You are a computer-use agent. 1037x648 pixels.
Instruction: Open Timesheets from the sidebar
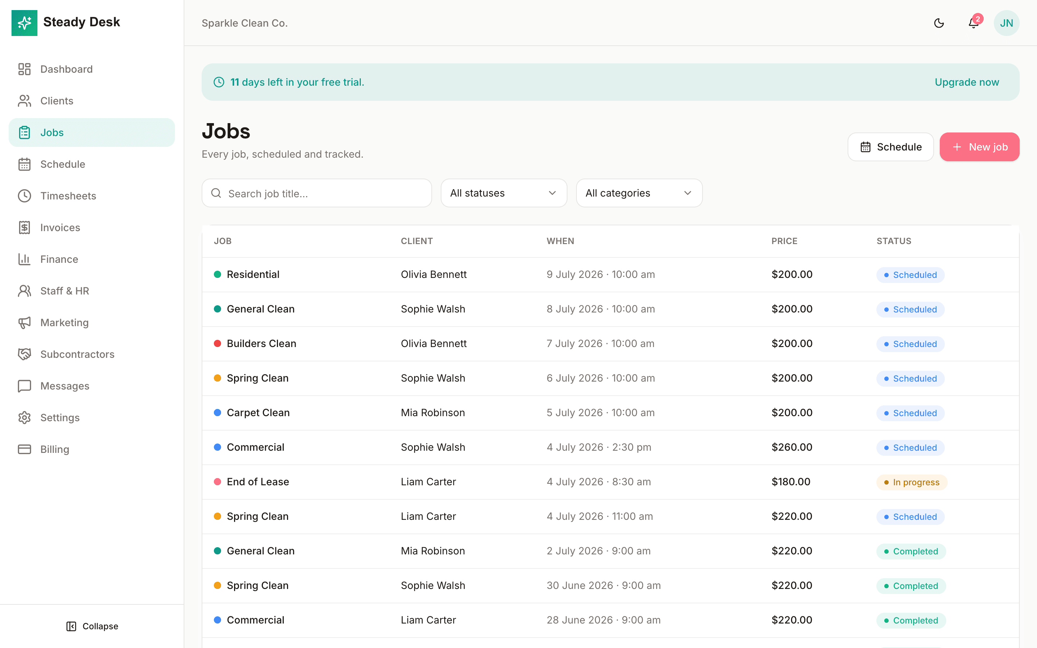tap(92, 196)
